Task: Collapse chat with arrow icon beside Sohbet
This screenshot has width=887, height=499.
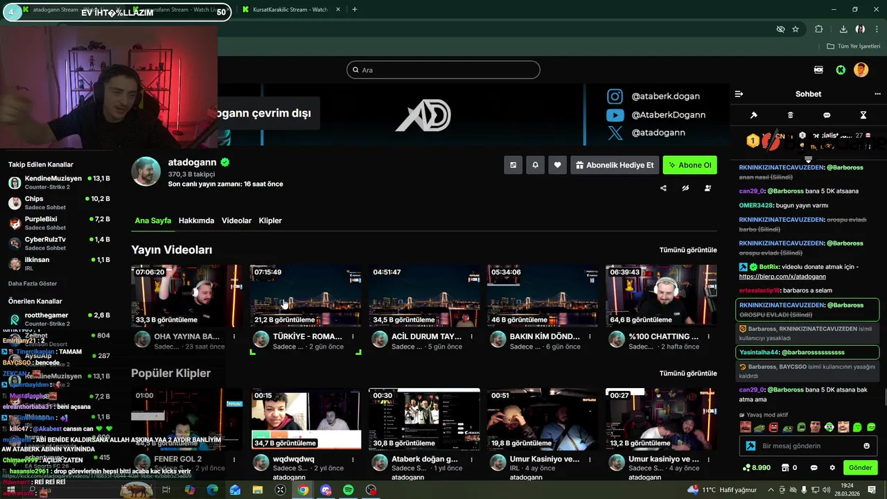Action: pos(739,94)
